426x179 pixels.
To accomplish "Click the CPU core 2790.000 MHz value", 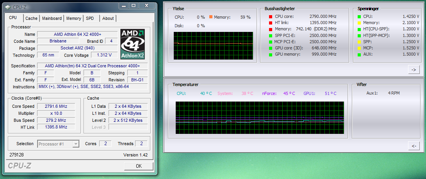I will click(x=323, y=16).
